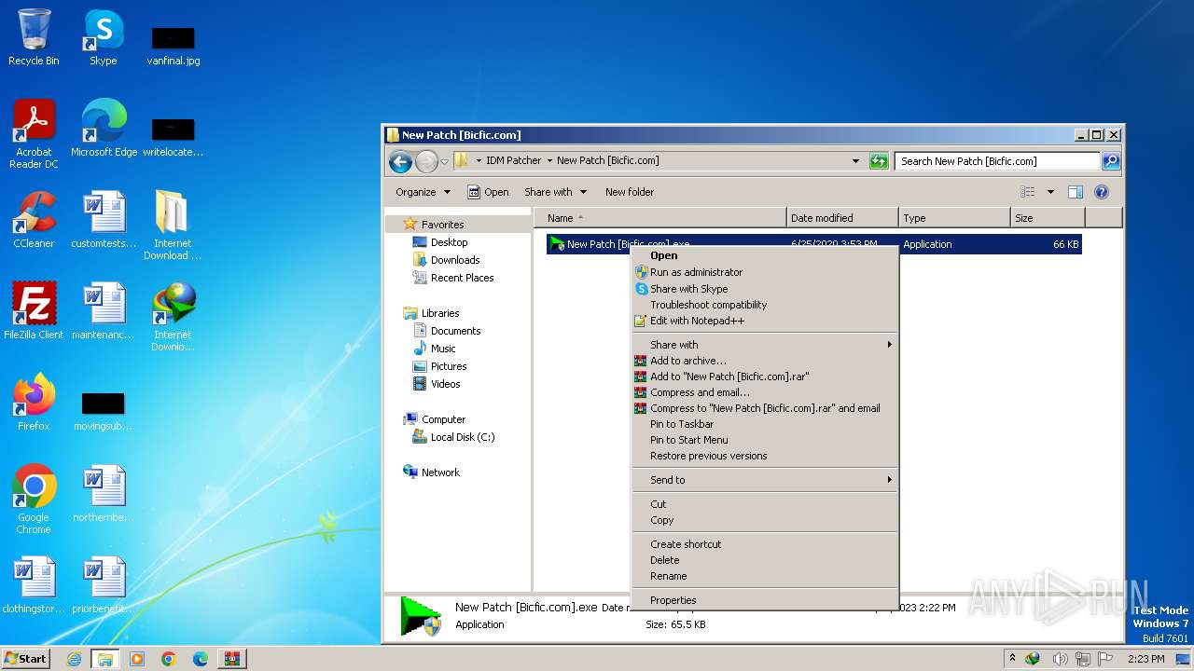The height and width of the screenshot is (671, 1194).
Task: Select the customtests Word document on desktop
Action: [104, 220]
